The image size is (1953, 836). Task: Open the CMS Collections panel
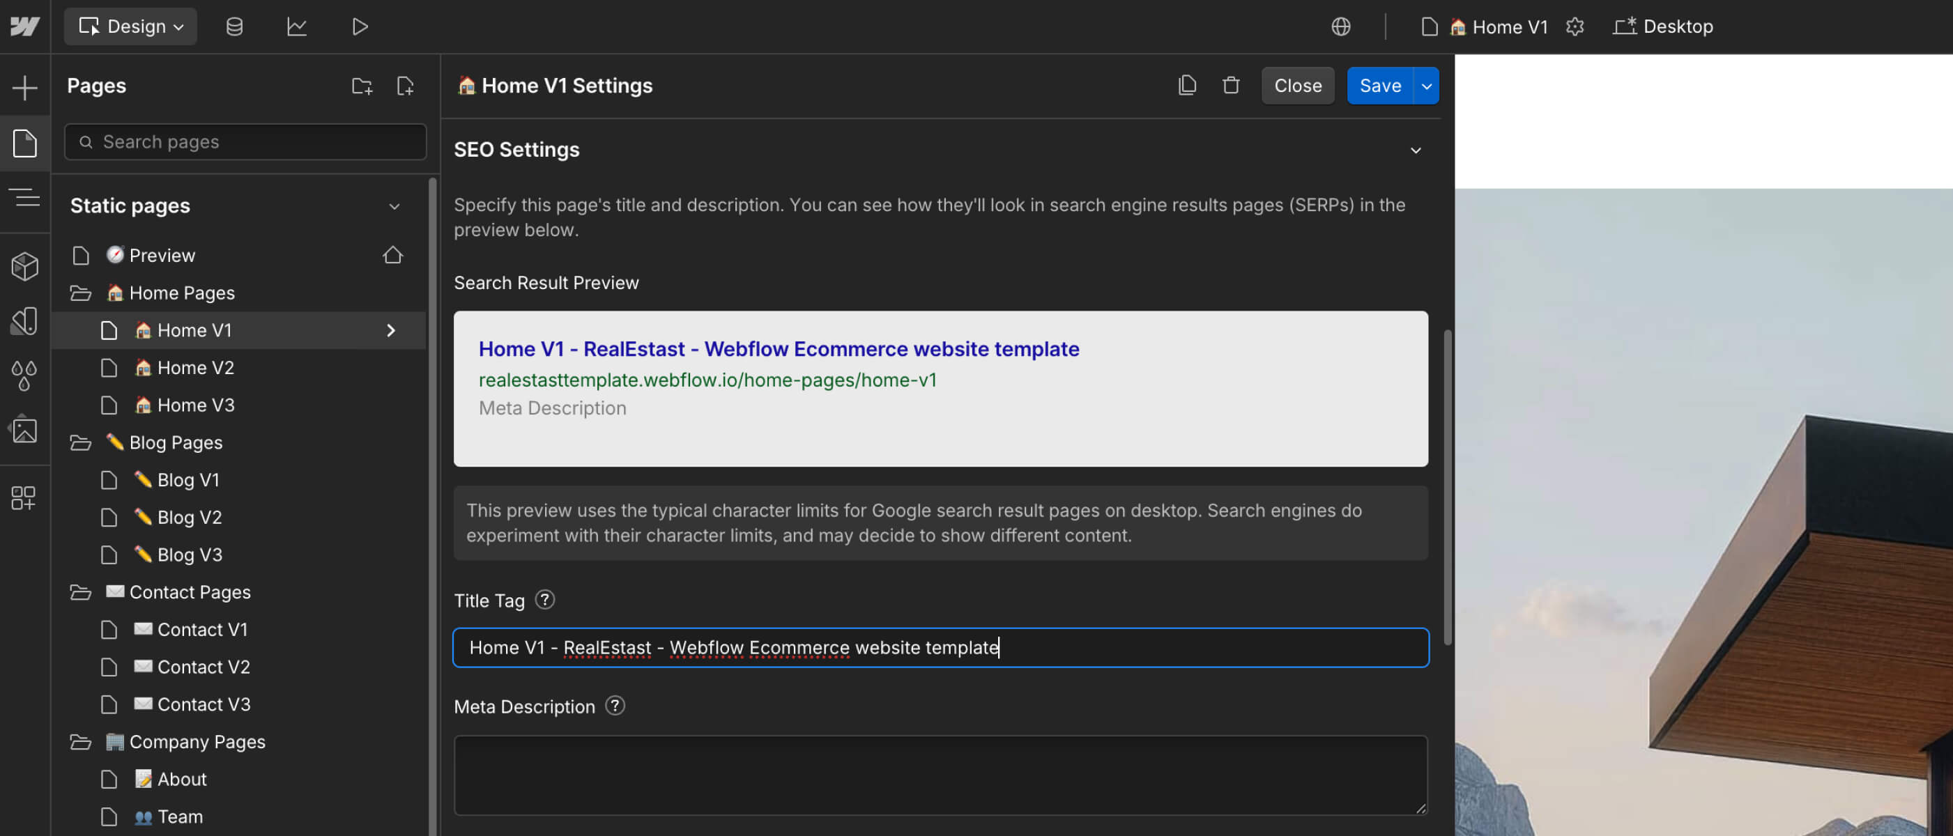point(233,26)
